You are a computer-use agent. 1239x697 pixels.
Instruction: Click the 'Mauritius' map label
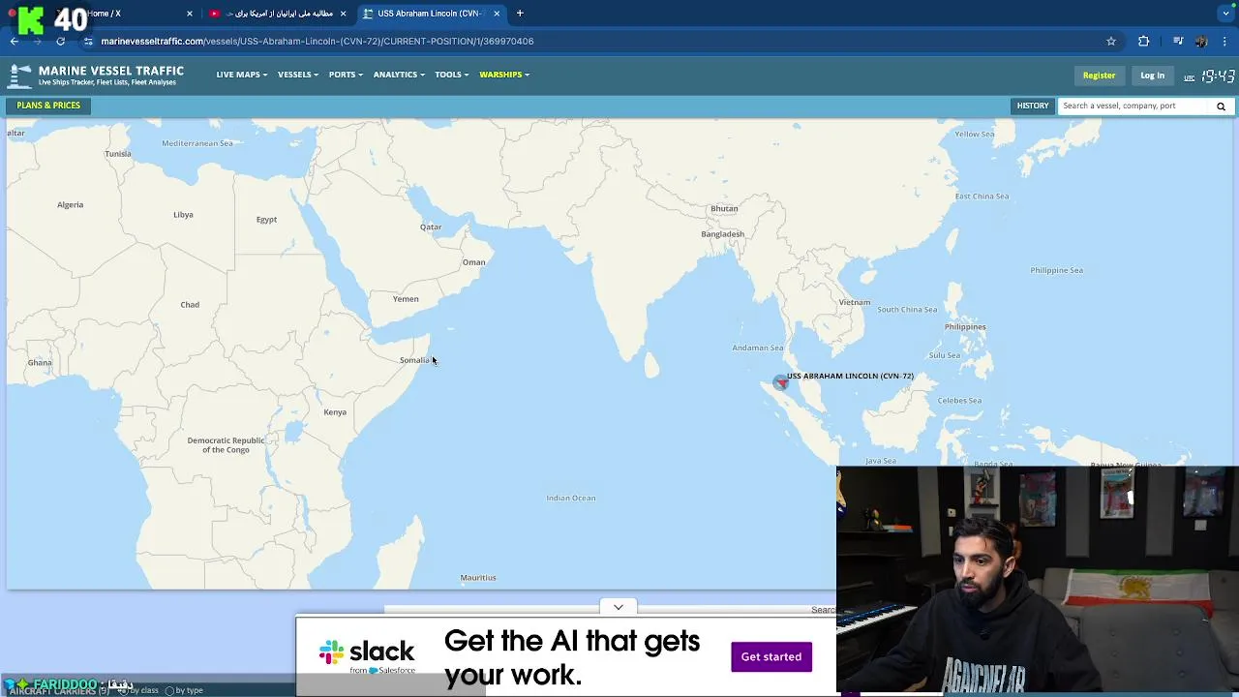coord(478,578)
